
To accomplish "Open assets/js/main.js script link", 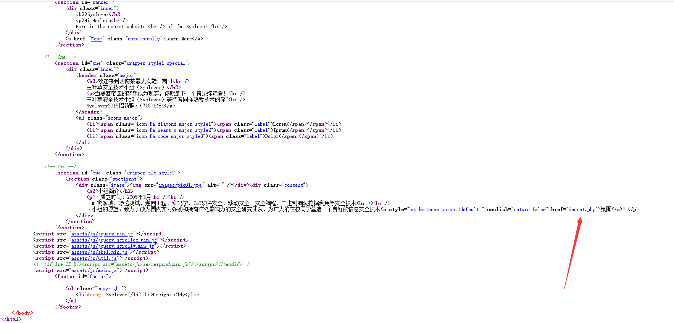I will pos(94,270).
